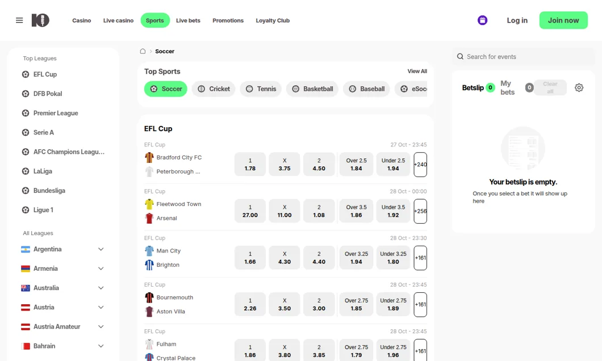Viewport: 602px width, 361px height.
Task: Click Premier League soccer ball icon
Action: [x=26, y=113]
